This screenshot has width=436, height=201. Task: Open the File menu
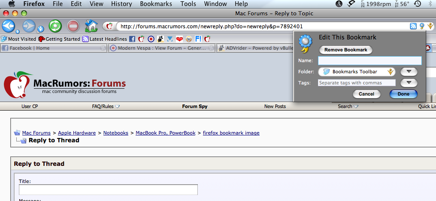(58, 4)
